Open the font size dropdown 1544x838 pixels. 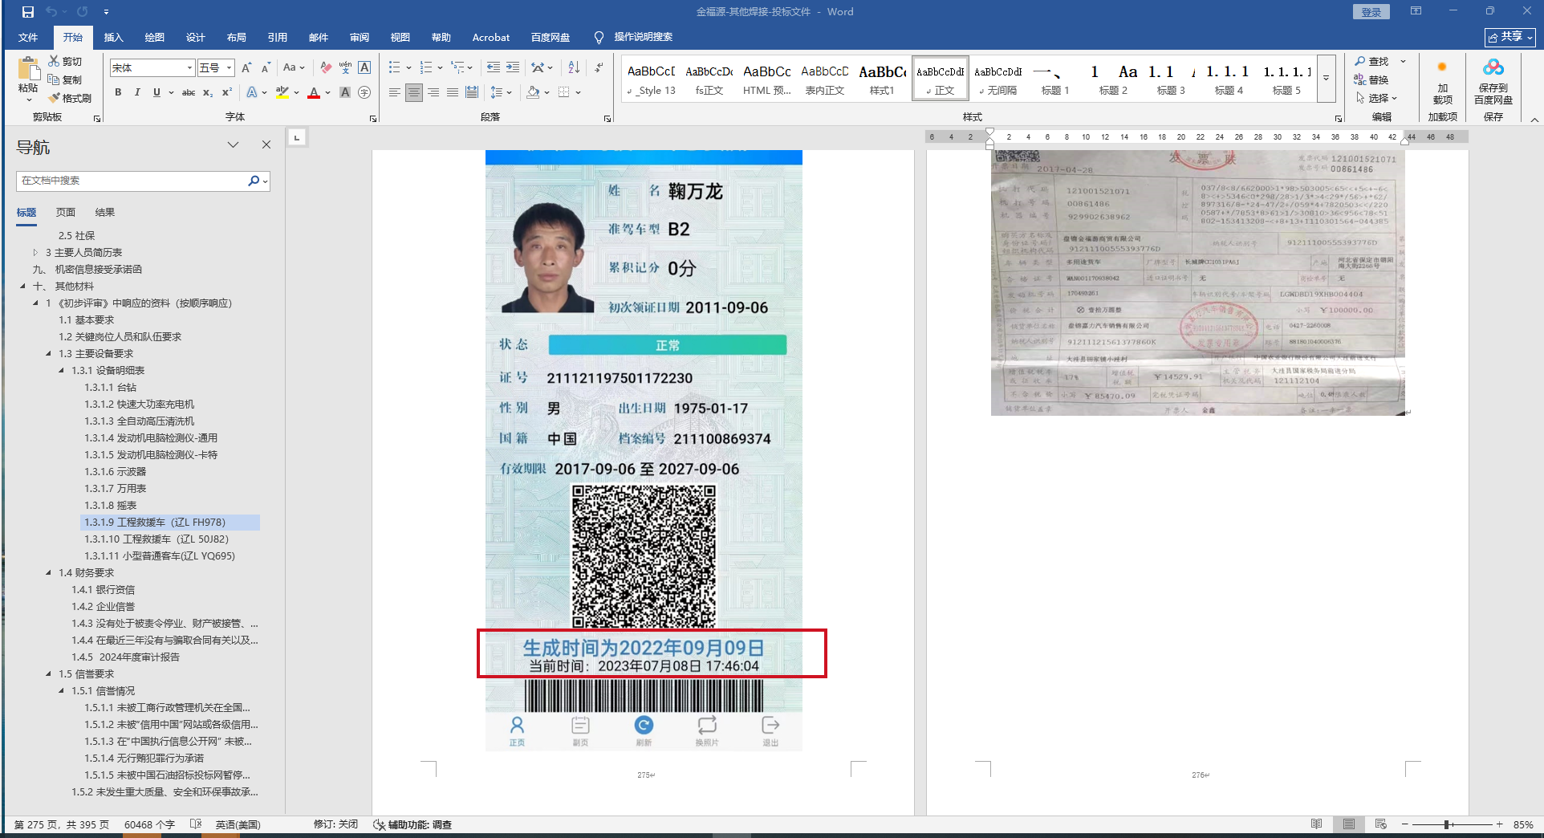point(230,68)
